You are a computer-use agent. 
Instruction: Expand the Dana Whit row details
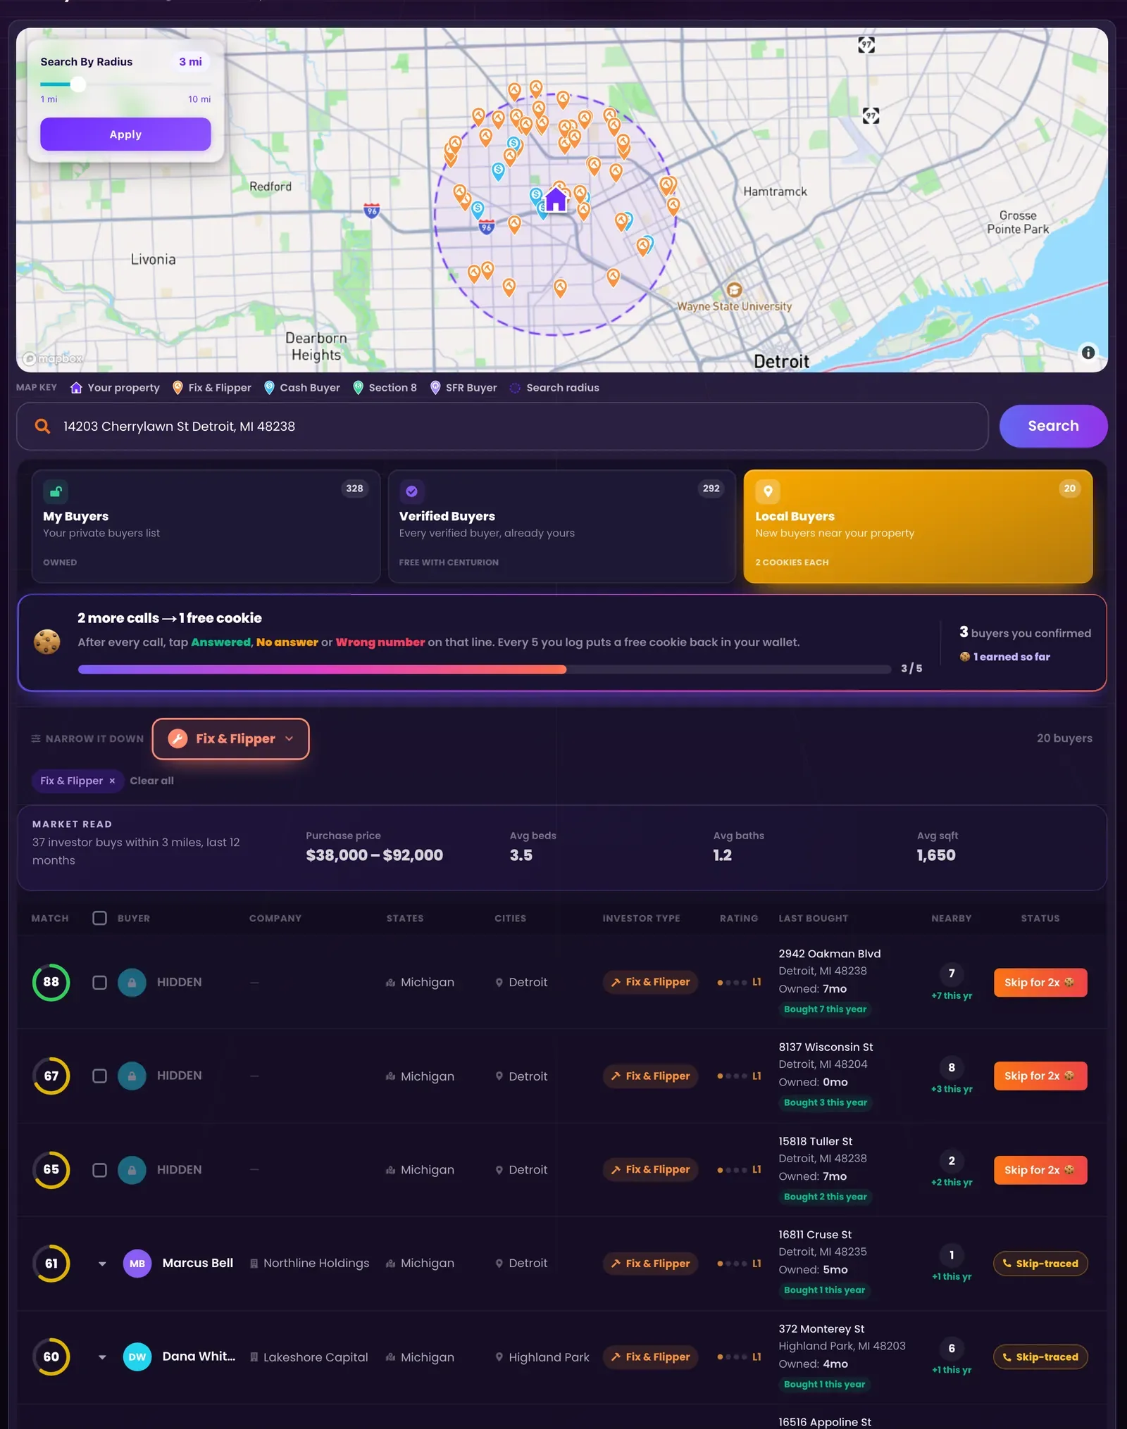tap(102, 1357)
